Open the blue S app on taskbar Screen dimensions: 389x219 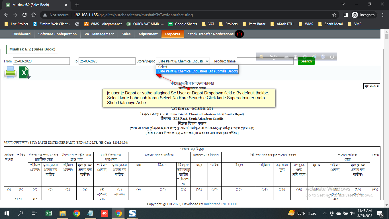(x=132, y=213)
